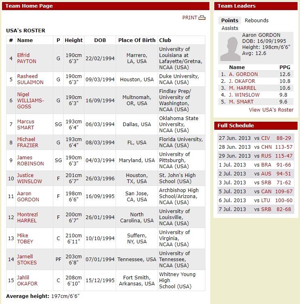Click the PRINT text link
300x304 pixels.
click(190, 18)
